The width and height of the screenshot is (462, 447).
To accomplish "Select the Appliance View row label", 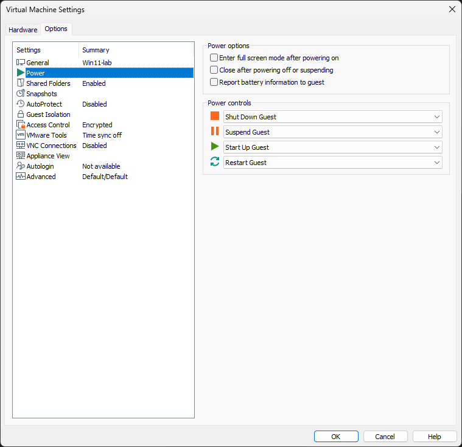I will pos(48,156).
